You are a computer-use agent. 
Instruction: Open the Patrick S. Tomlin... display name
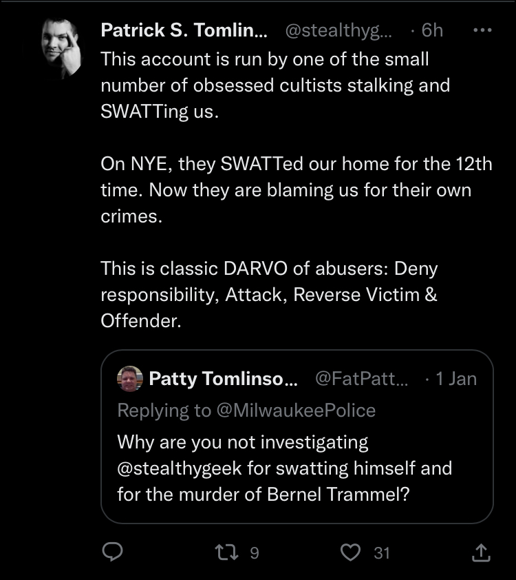point(184,30)
